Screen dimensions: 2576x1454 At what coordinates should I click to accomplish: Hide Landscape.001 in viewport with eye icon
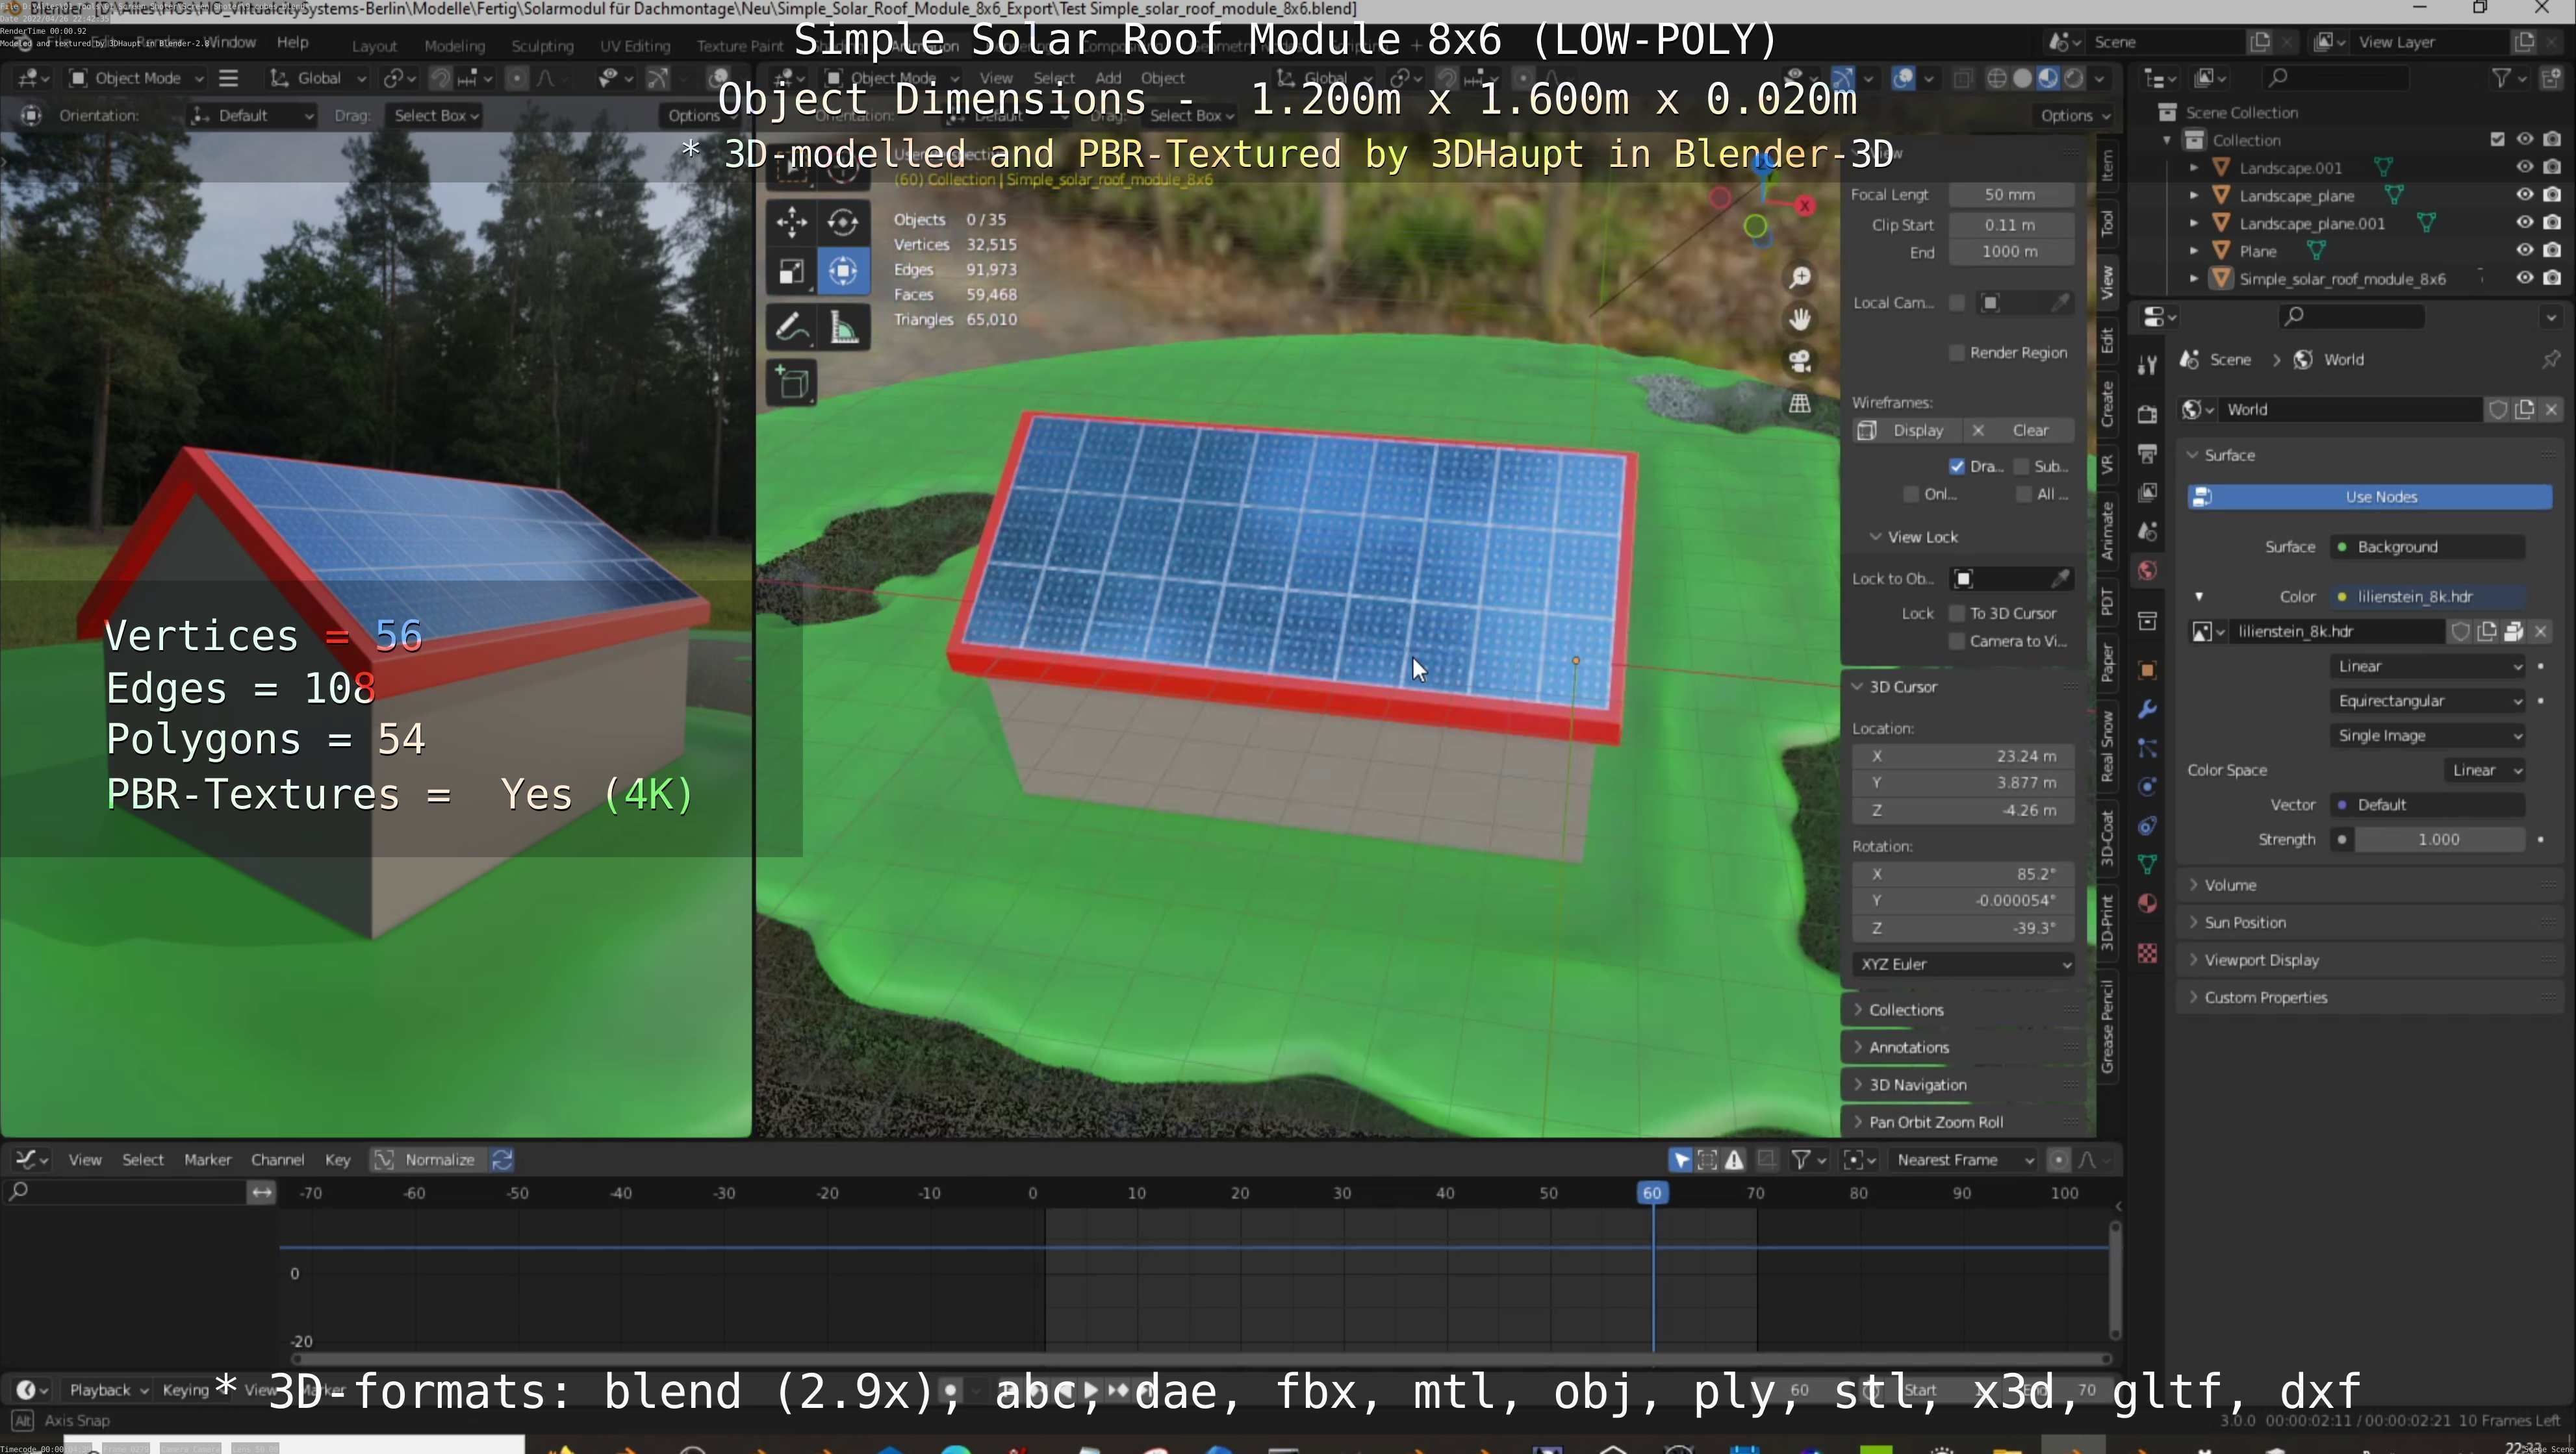(2524, 168)
